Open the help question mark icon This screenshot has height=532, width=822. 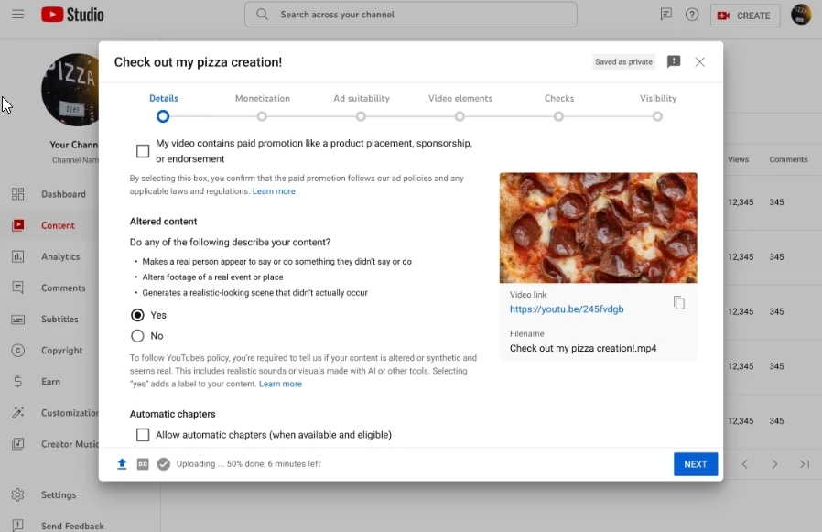point(692,15)
